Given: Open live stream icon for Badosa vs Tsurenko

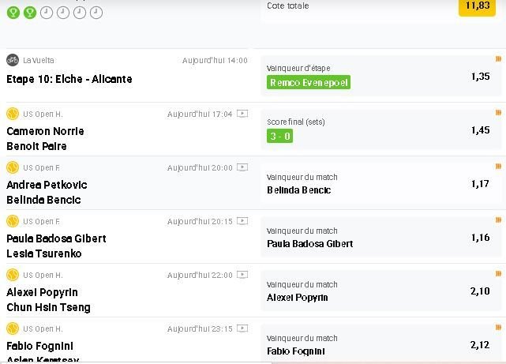Looking at the screenshot, I should 242,221.
